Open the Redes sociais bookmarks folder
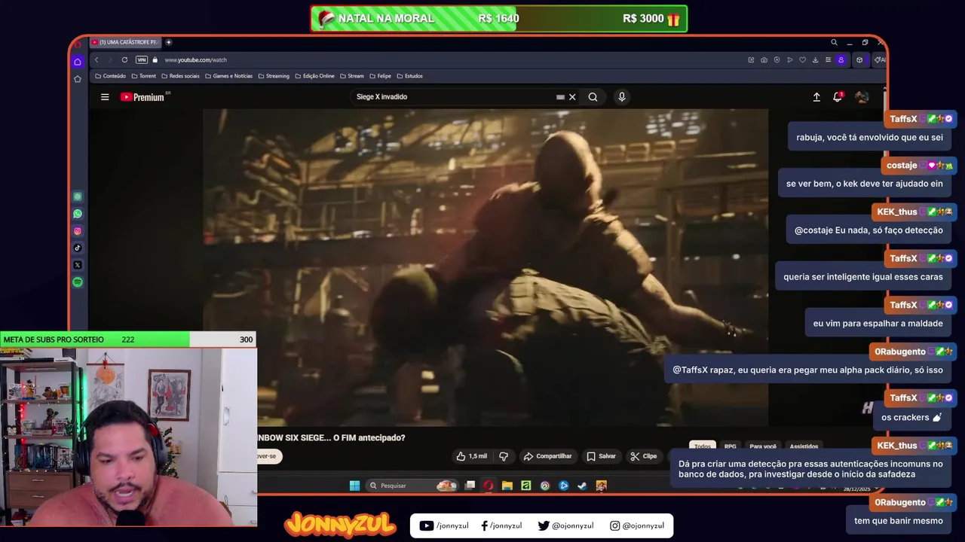This screenshot has width=965, height=542. pos(180,76)
